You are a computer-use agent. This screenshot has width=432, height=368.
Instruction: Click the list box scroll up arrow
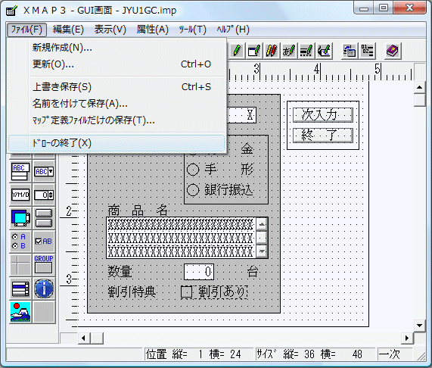[x=262, y=224]
